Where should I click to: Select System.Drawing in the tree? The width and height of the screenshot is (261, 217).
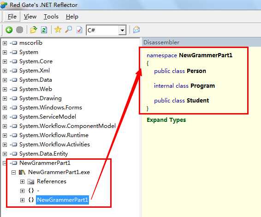[x=41, y=98]
